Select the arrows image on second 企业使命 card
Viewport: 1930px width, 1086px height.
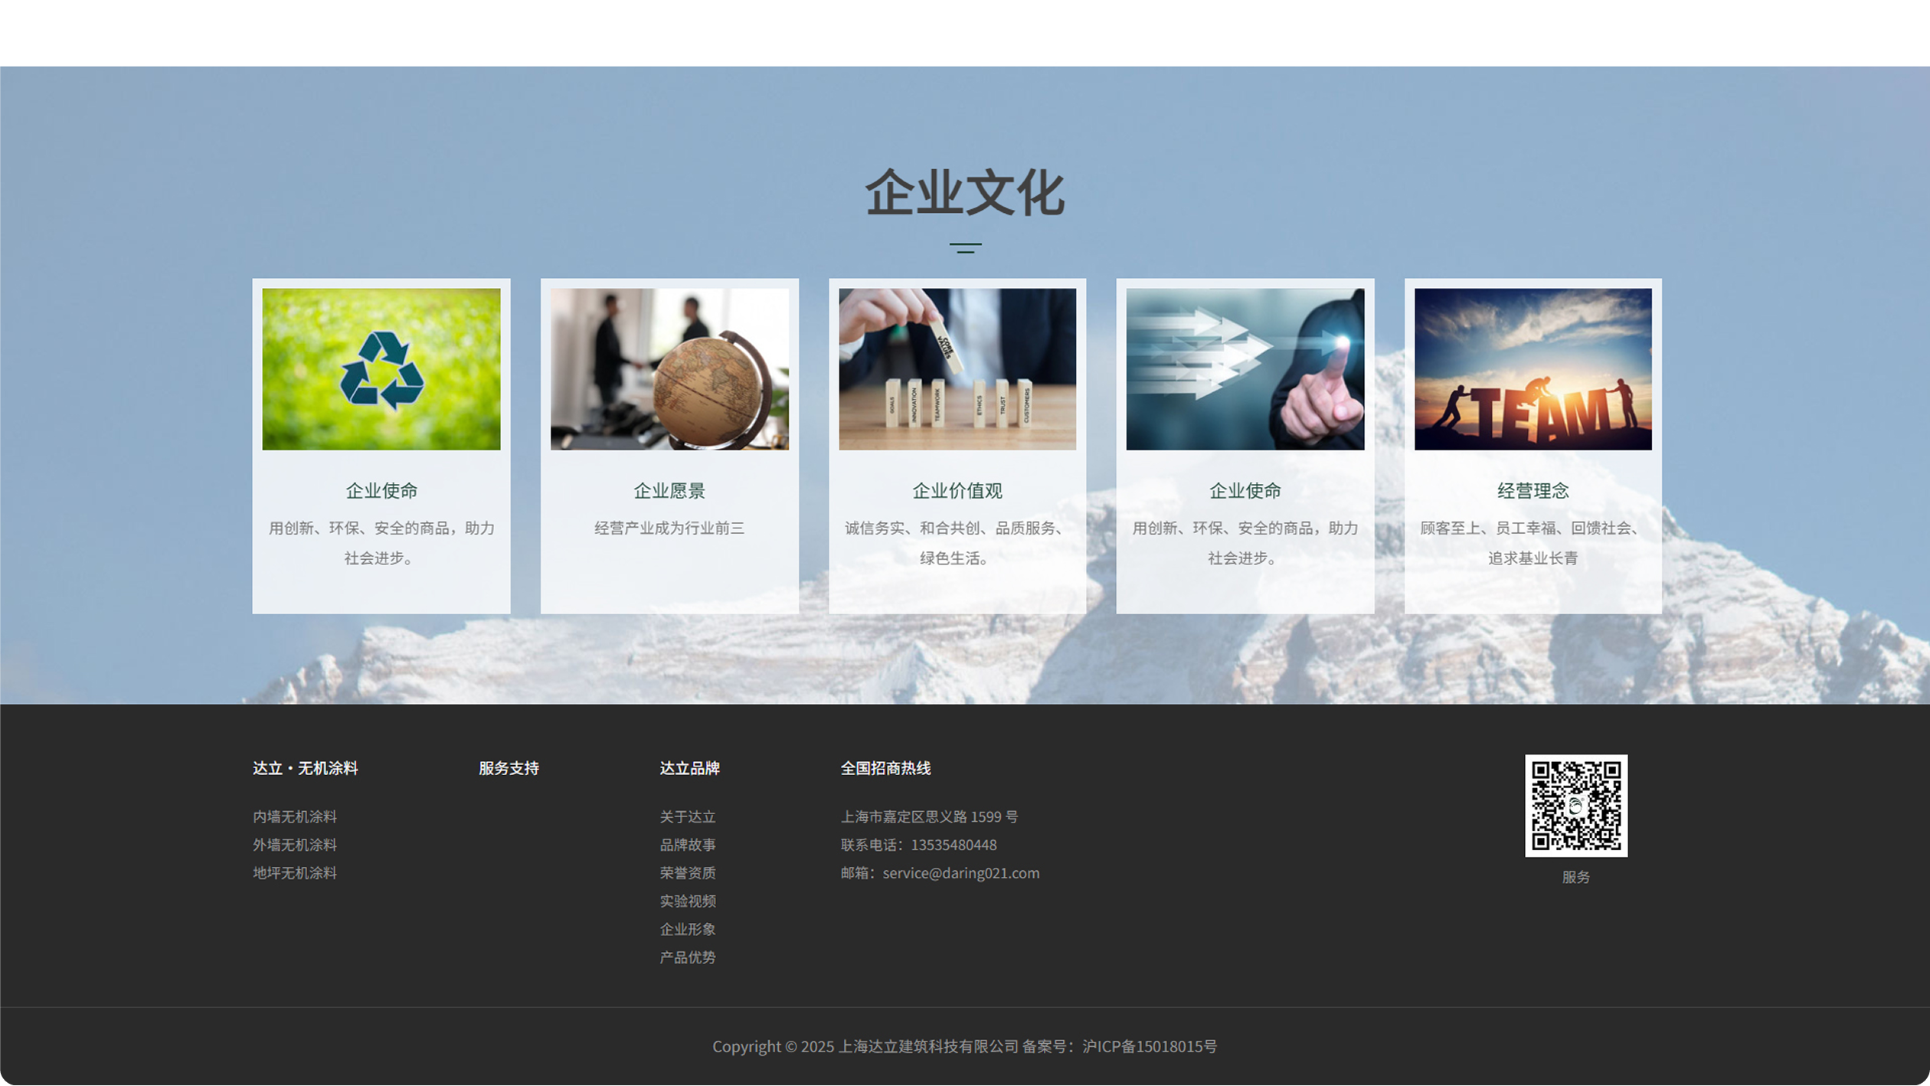[x=1245, y=370]
